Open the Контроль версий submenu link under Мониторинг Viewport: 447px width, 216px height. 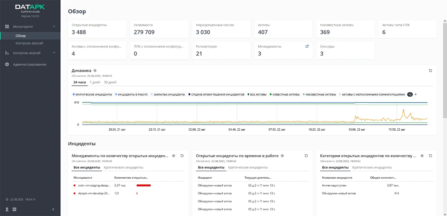coord(29,43)
